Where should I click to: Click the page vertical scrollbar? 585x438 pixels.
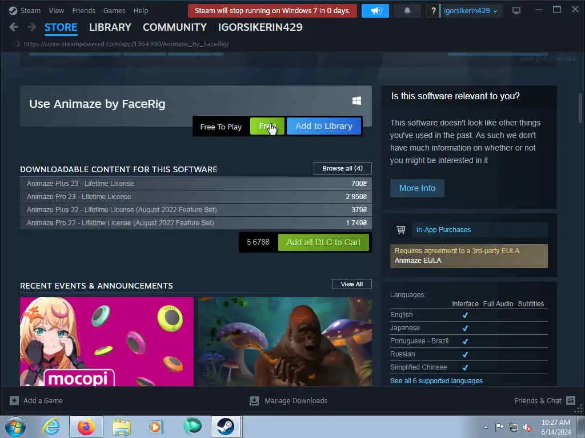tap(580, 108)
